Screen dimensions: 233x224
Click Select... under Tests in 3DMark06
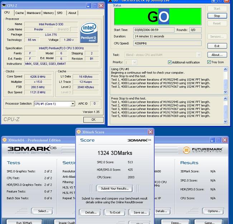pos(43,211)
